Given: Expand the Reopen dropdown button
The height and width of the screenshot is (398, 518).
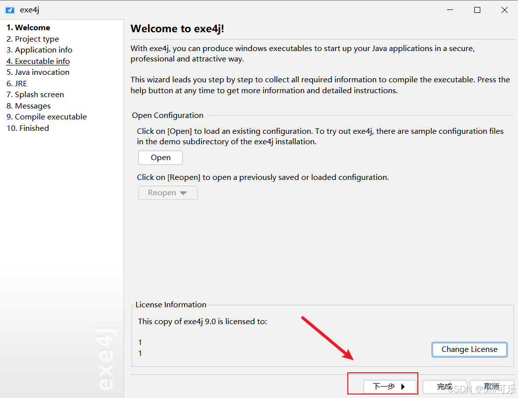Looking at the screenshot, I should pos(168,193).
